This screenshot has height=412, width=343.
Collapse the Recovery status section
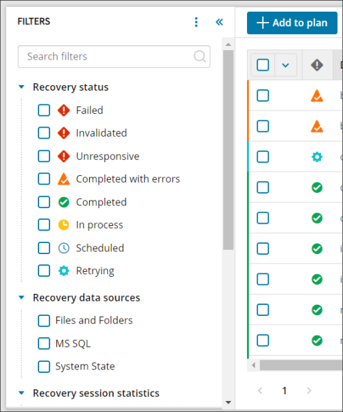point(21,87)
